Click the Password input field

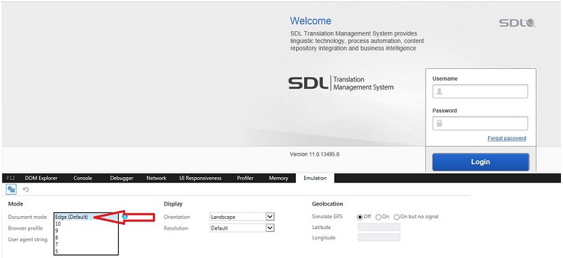tap(480, 123)
